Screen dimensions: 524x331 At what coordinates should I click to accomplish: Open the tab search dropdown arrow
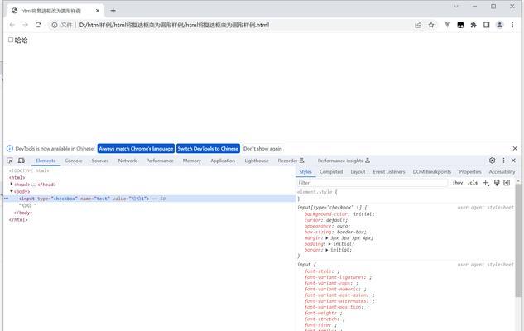(x=456, y=7)
